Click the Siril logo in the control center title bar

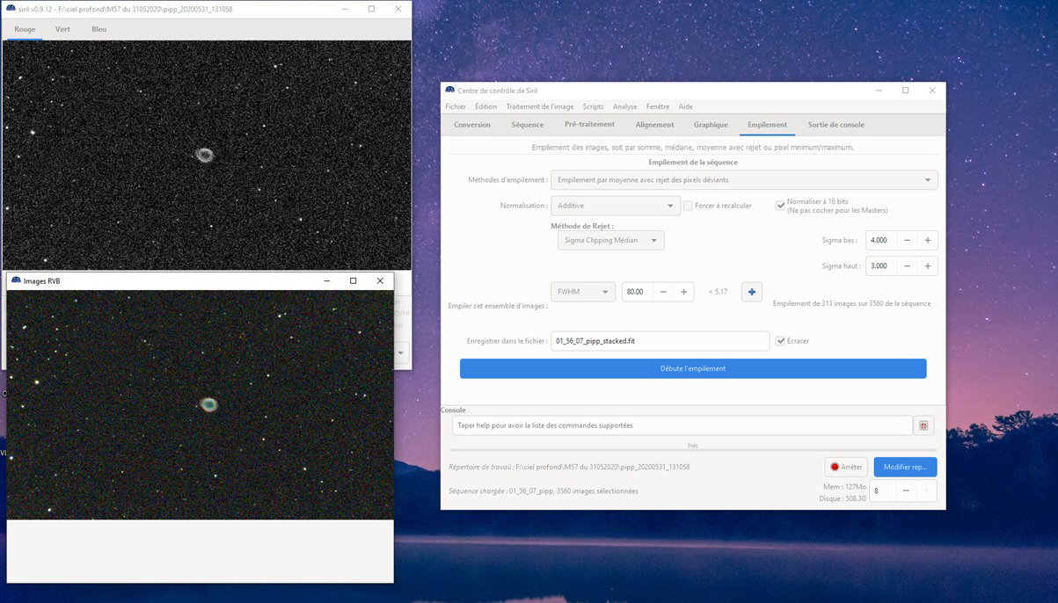pyautogui.click(x=450, y=90)
